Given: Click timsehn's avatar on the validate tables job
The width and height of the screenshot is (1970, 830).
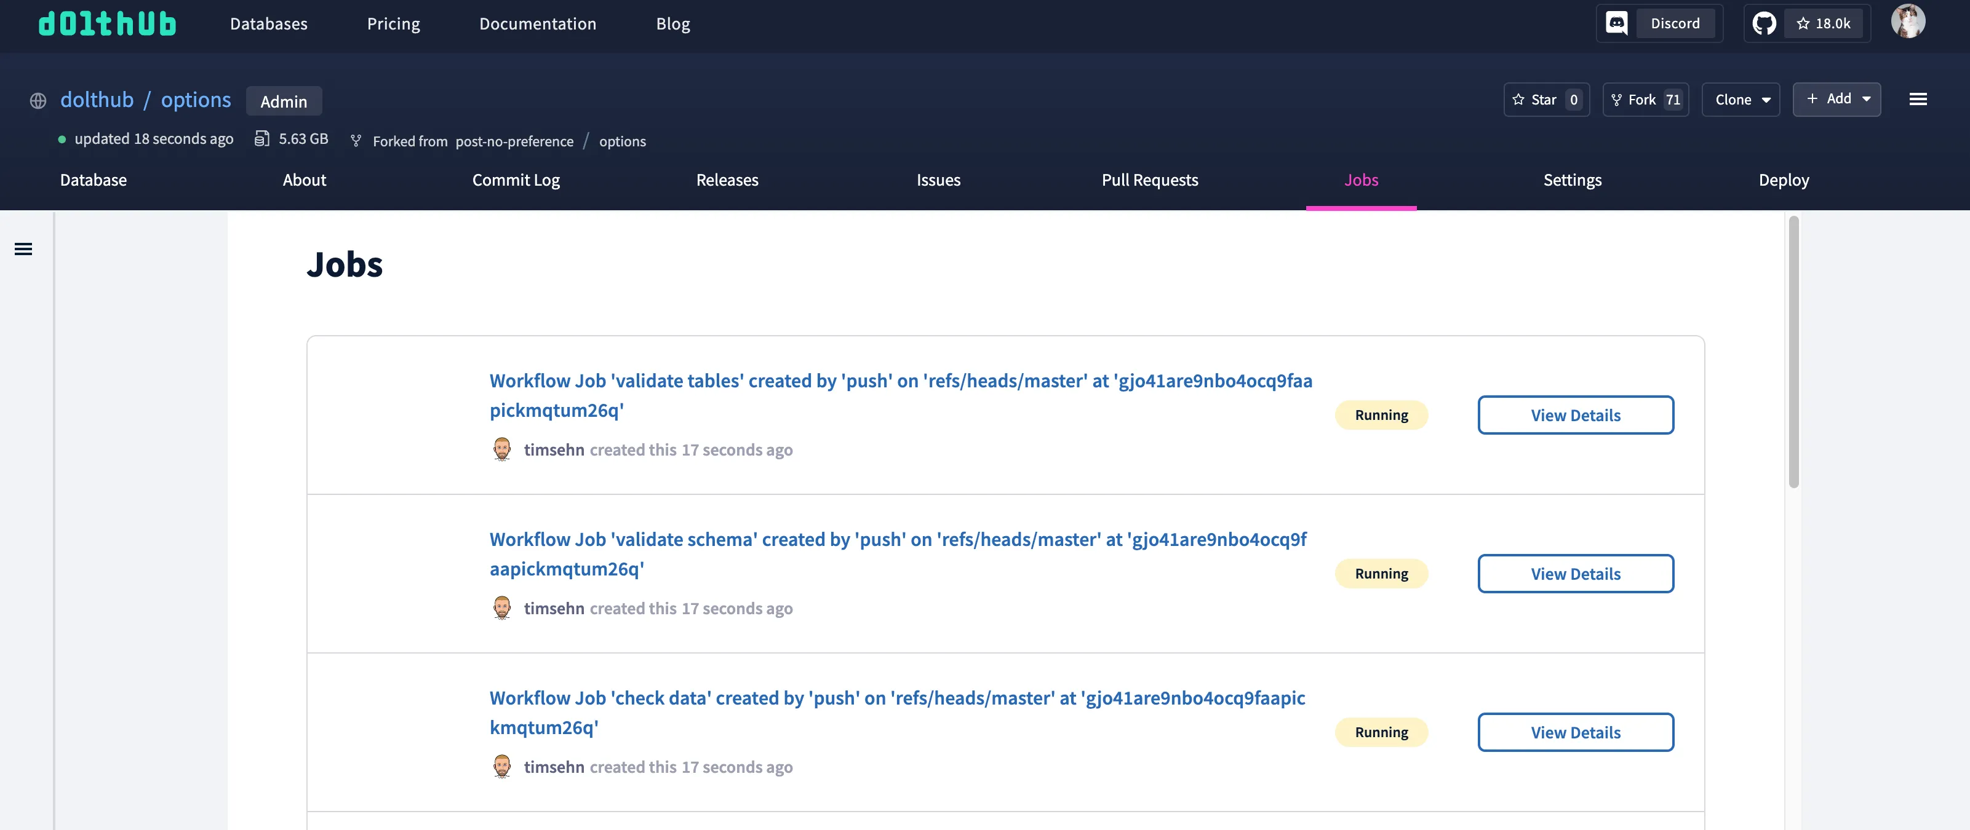Looking at the screenshot, I should pyautogui.click(x=503, y=449).
